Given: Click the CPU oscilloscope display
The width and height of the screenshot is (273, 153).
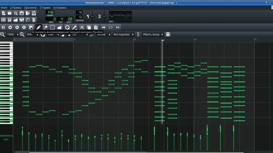Looking at the screenshot, I should [120, 16].
